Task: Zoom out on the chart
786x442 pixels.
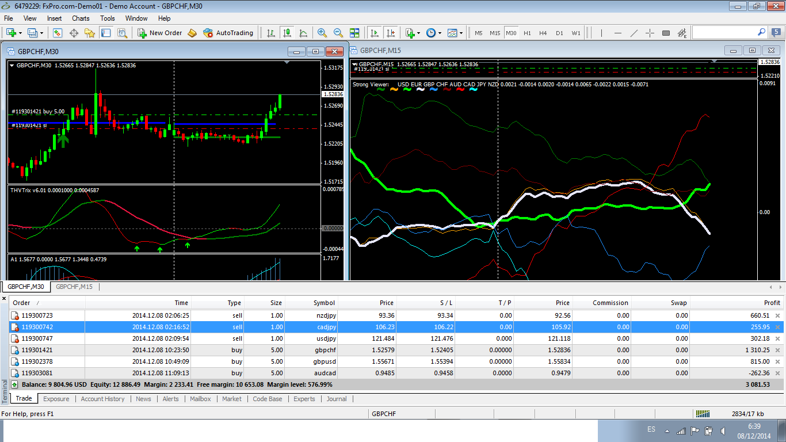Action: (x=338, y=33)
